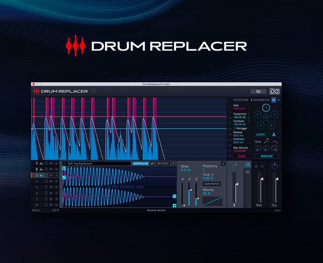Image resolution: width=323 pixels, height=263 pixels.
Task: Solo sample slot 3
Action: point(56,175)
